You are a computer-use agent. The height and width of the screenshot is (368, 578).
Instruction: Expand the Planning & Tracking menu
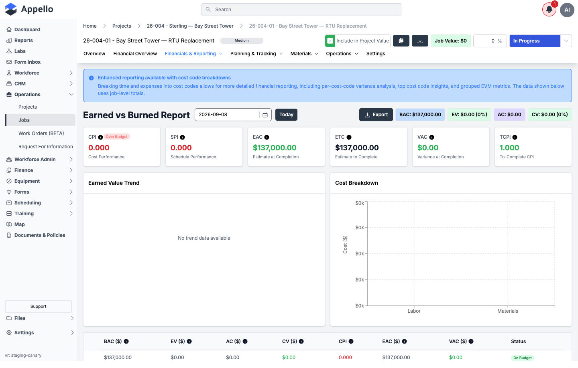pos(256,54)
